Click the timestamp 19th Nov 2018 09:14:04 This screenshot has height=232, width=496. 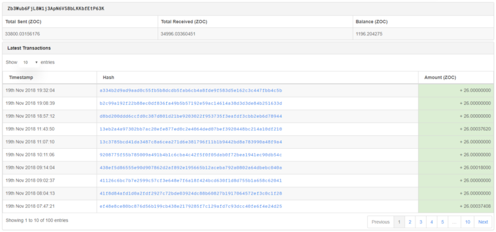pos(30,167)
